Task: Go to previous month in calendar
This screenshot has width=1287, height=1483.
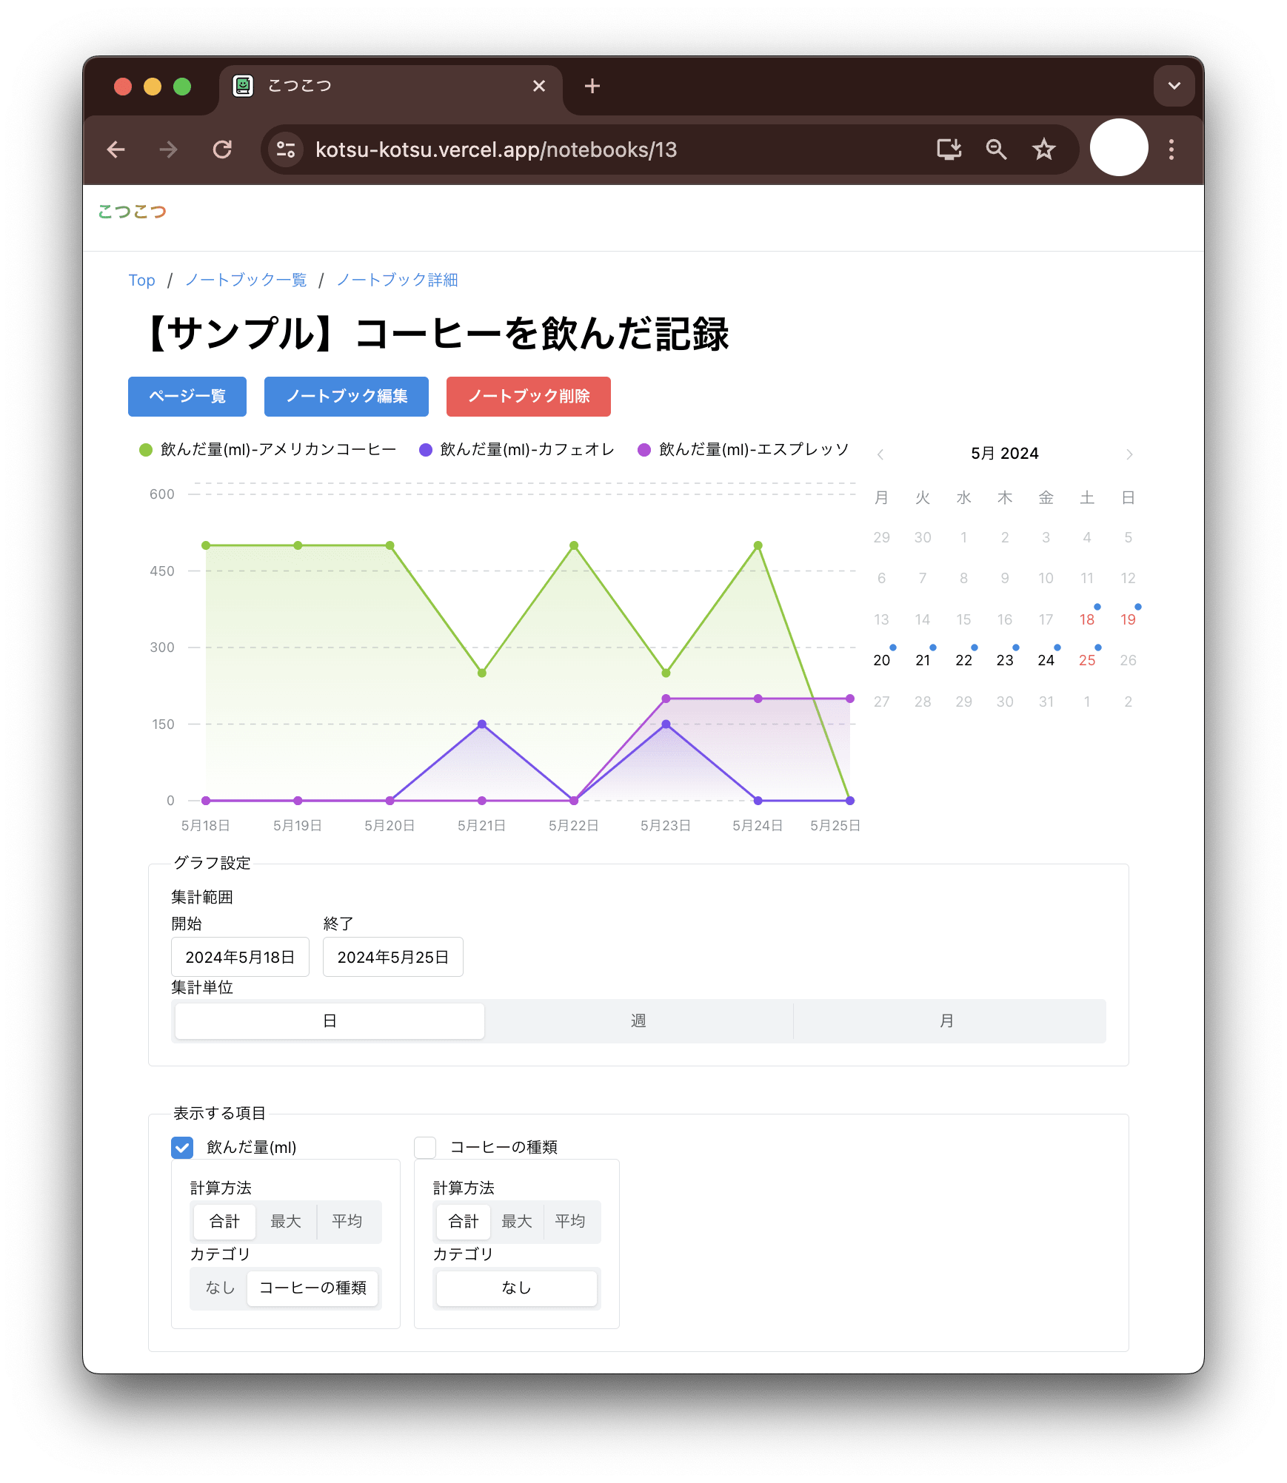Action: click(x=880, y=454)
